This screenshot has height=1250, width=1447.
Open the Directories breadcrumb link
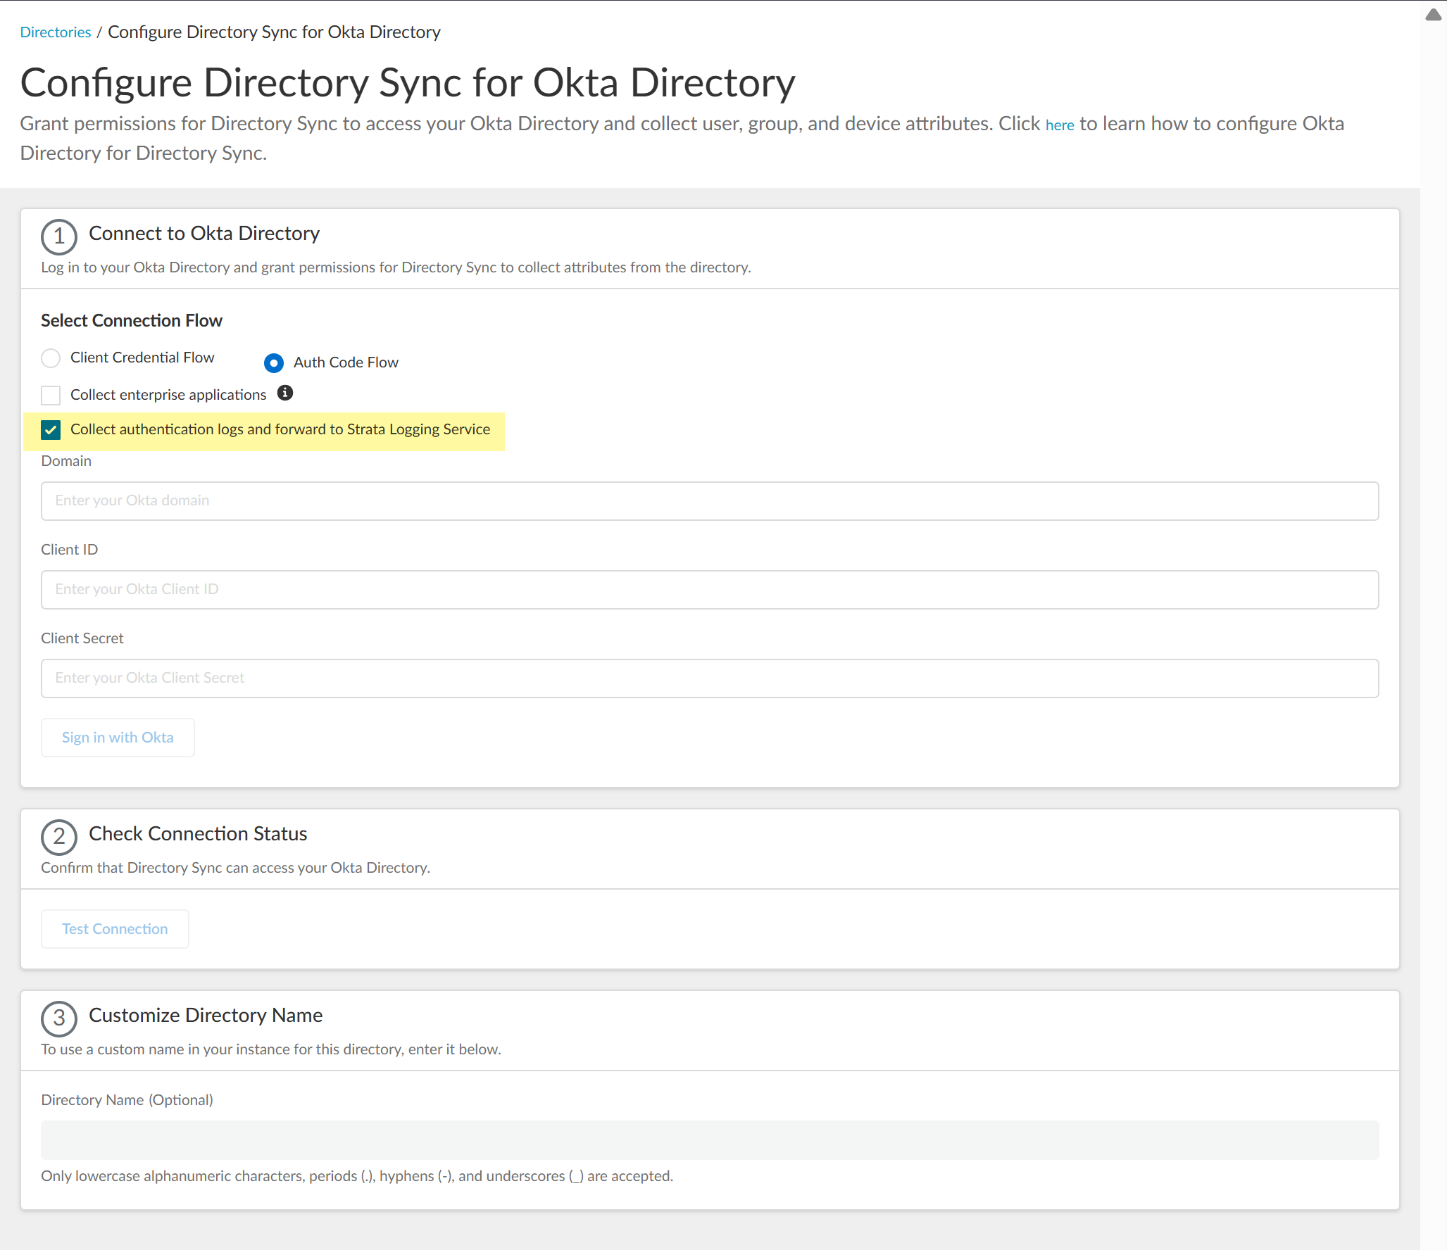tap(56, 32)
